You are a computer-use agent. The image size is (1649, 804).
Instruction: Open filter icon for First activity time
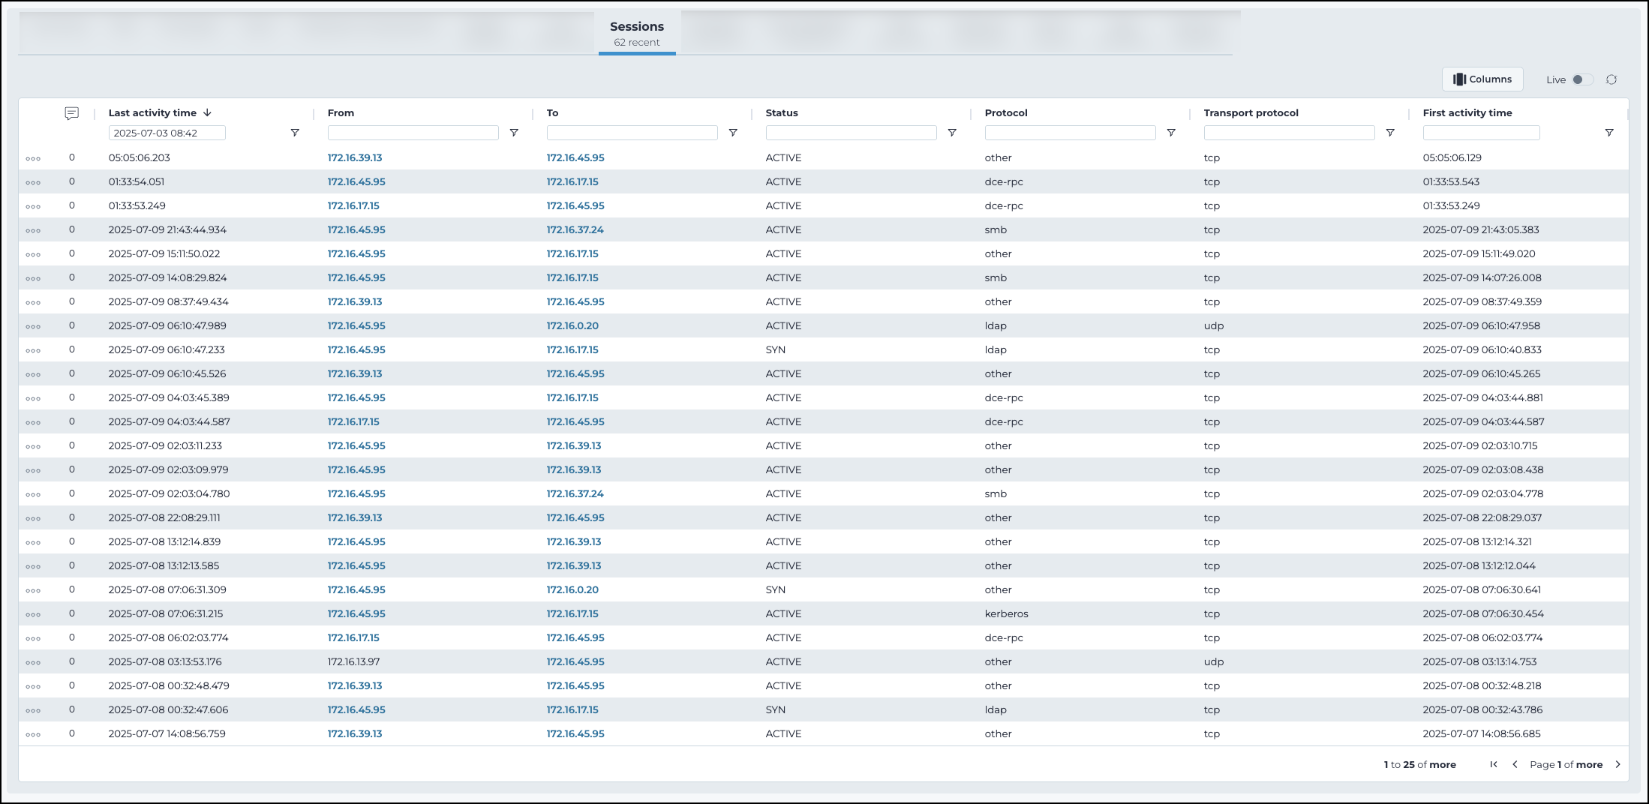point(1609,133)
